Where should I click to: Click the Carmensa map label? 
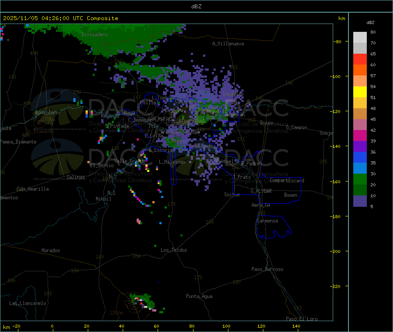pos(267,221)
